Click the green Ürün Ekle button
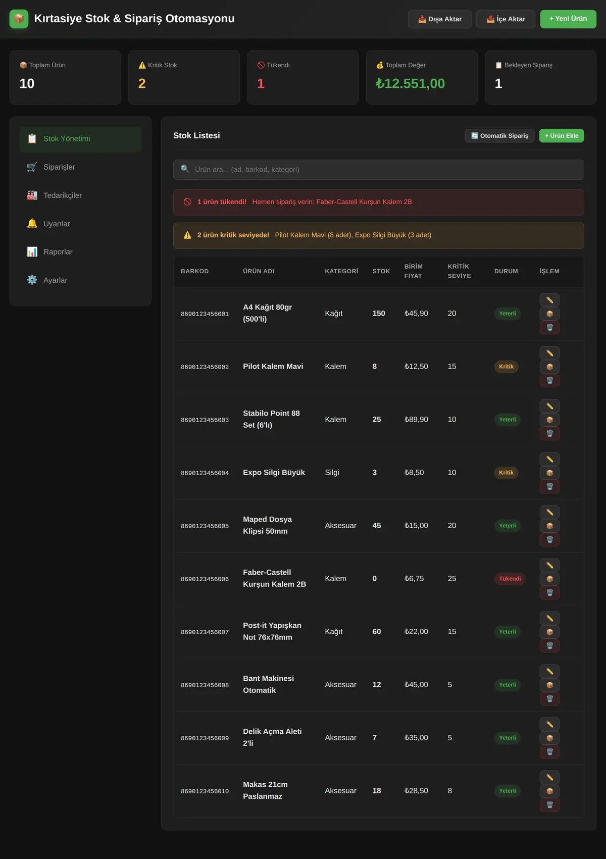 (x=562, y=136)
